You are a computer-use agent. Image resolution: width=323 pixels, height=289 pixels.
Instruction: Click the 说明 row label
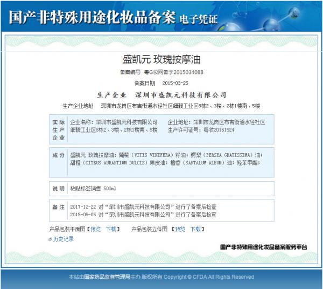click(58, 189)
